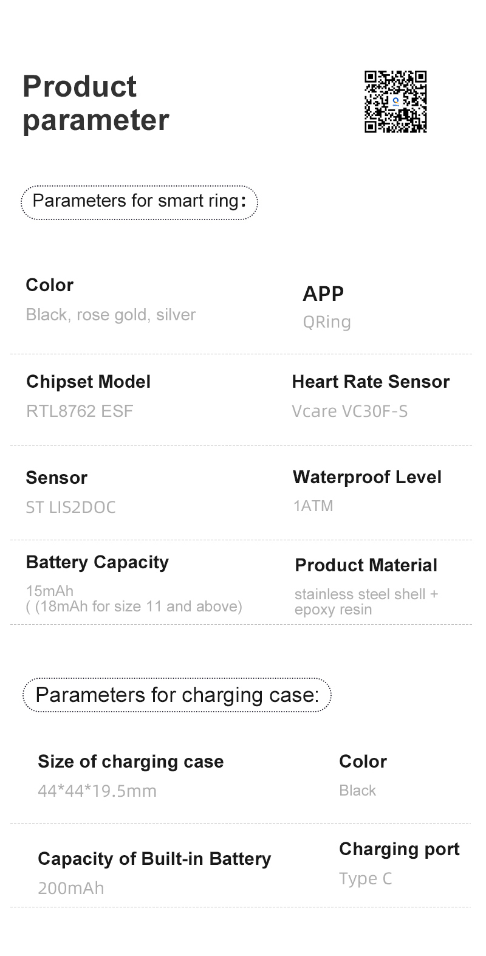Click the "Battery Capacity" heading
Viewport: 486px width, 956px height.
(x=97, y=562)
